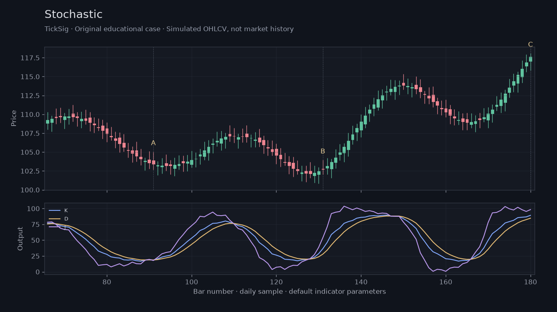Click the 100.0 price tick label
This screenshot has height=312, width=557.
[30, 190]
